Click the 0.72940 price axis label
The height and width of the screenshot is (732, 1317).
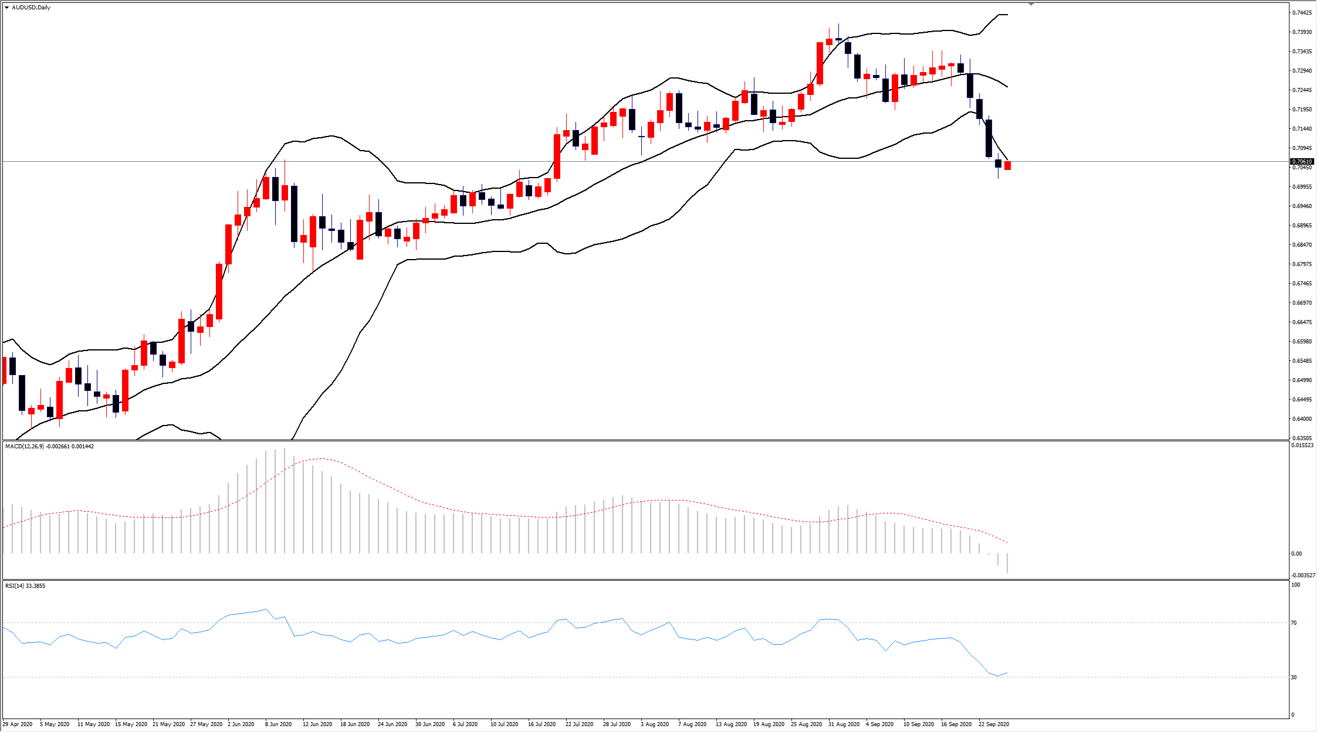tap(1301, 71)
